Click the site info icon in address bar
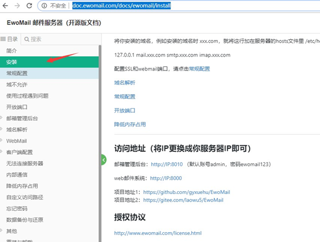 pos(44,6)
